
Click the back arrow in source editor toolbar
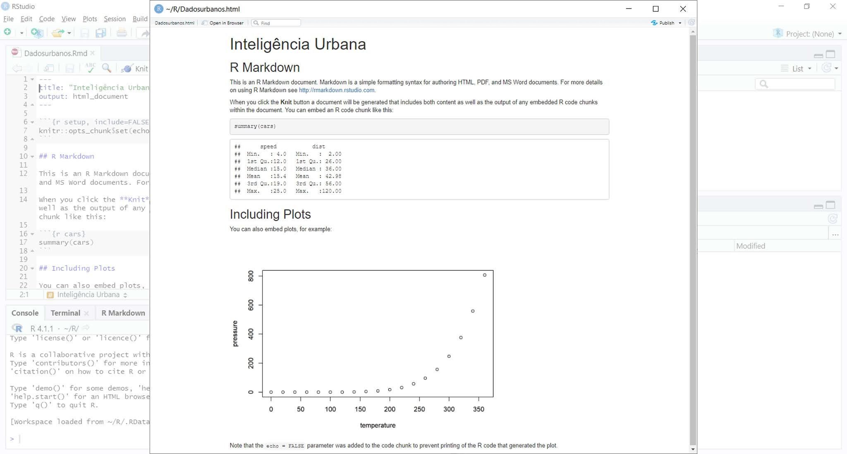pos(17,68)
